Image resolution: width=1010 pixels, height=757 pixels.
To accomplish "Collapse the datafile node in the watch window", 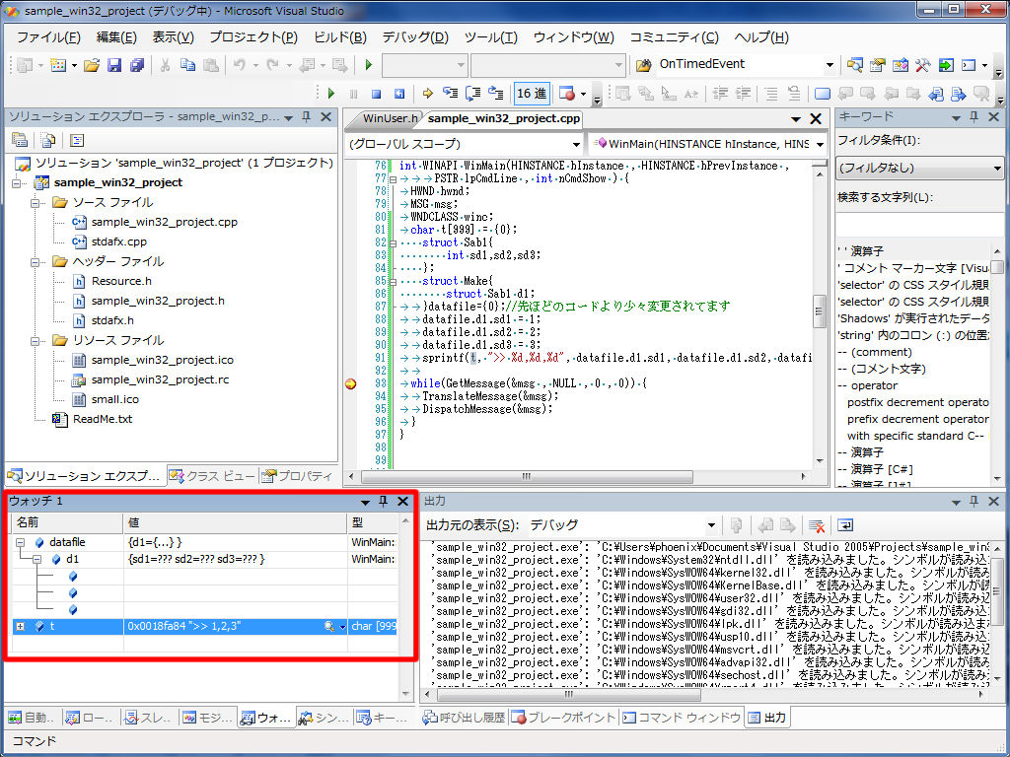I will [21, 542].
